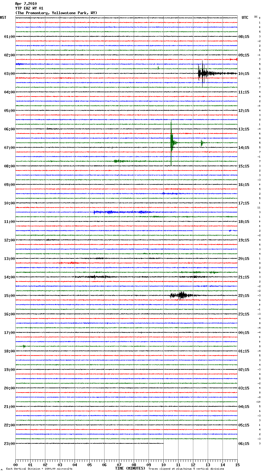This screenshot has width=262, height=473.
Task: Click the "11:15" UTC time label
Action: 244,92
